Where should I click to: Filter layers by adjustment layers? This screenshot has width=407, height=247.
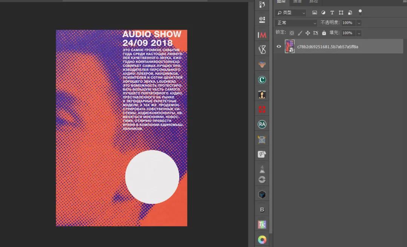click(323, 13)
